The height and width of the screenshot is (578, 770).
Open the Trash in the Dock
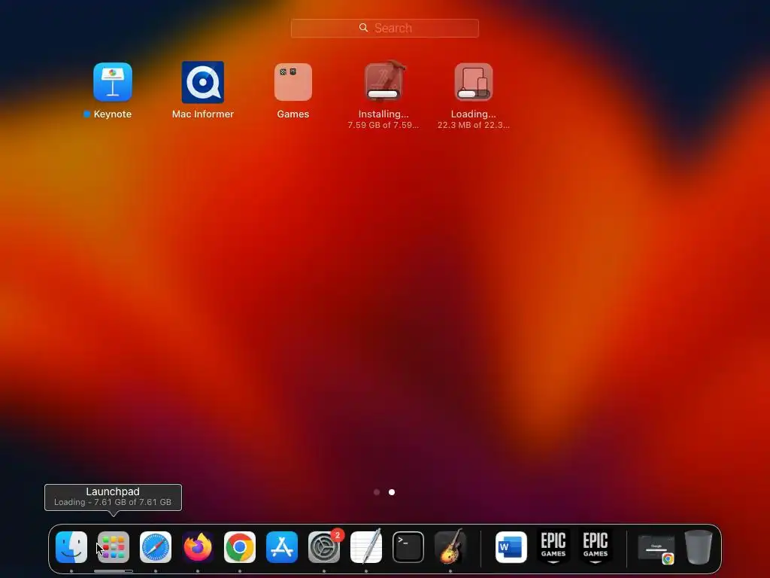point(699,547)
